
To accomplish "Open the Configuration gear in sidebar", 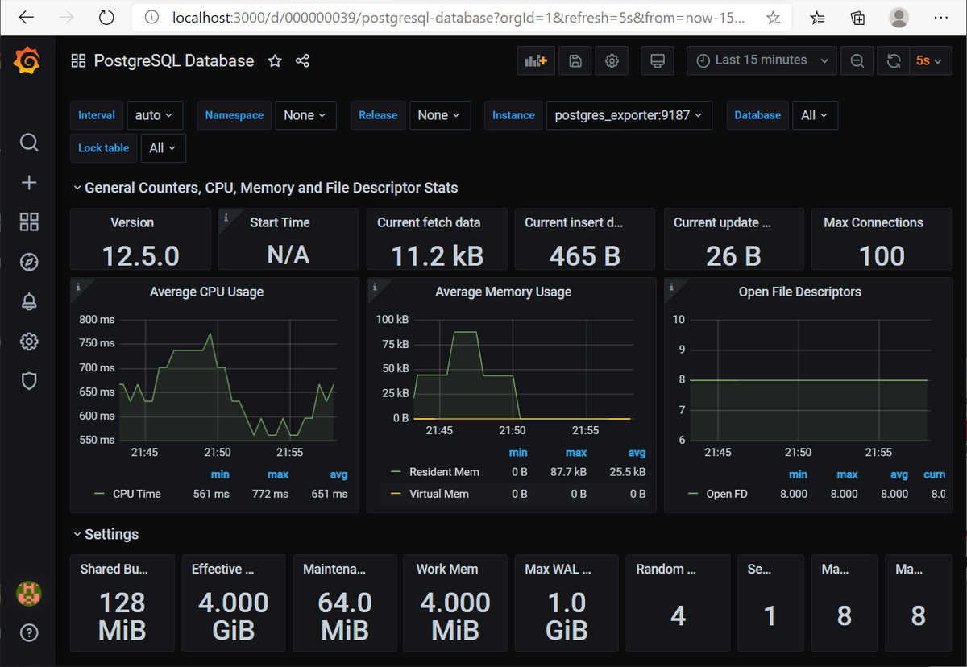I will coord(29,342).
